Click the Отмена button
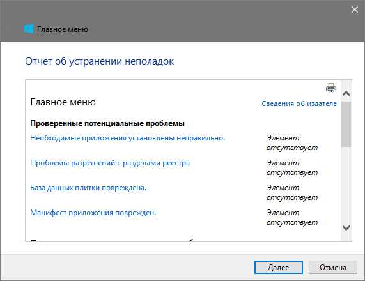The image size is (365, 281). (333, 268)
